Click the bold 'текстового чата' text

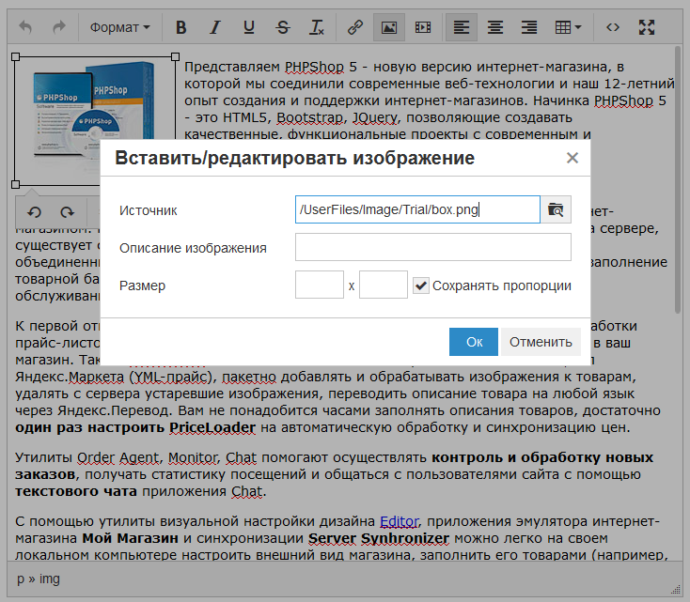(x=76, y=491)
